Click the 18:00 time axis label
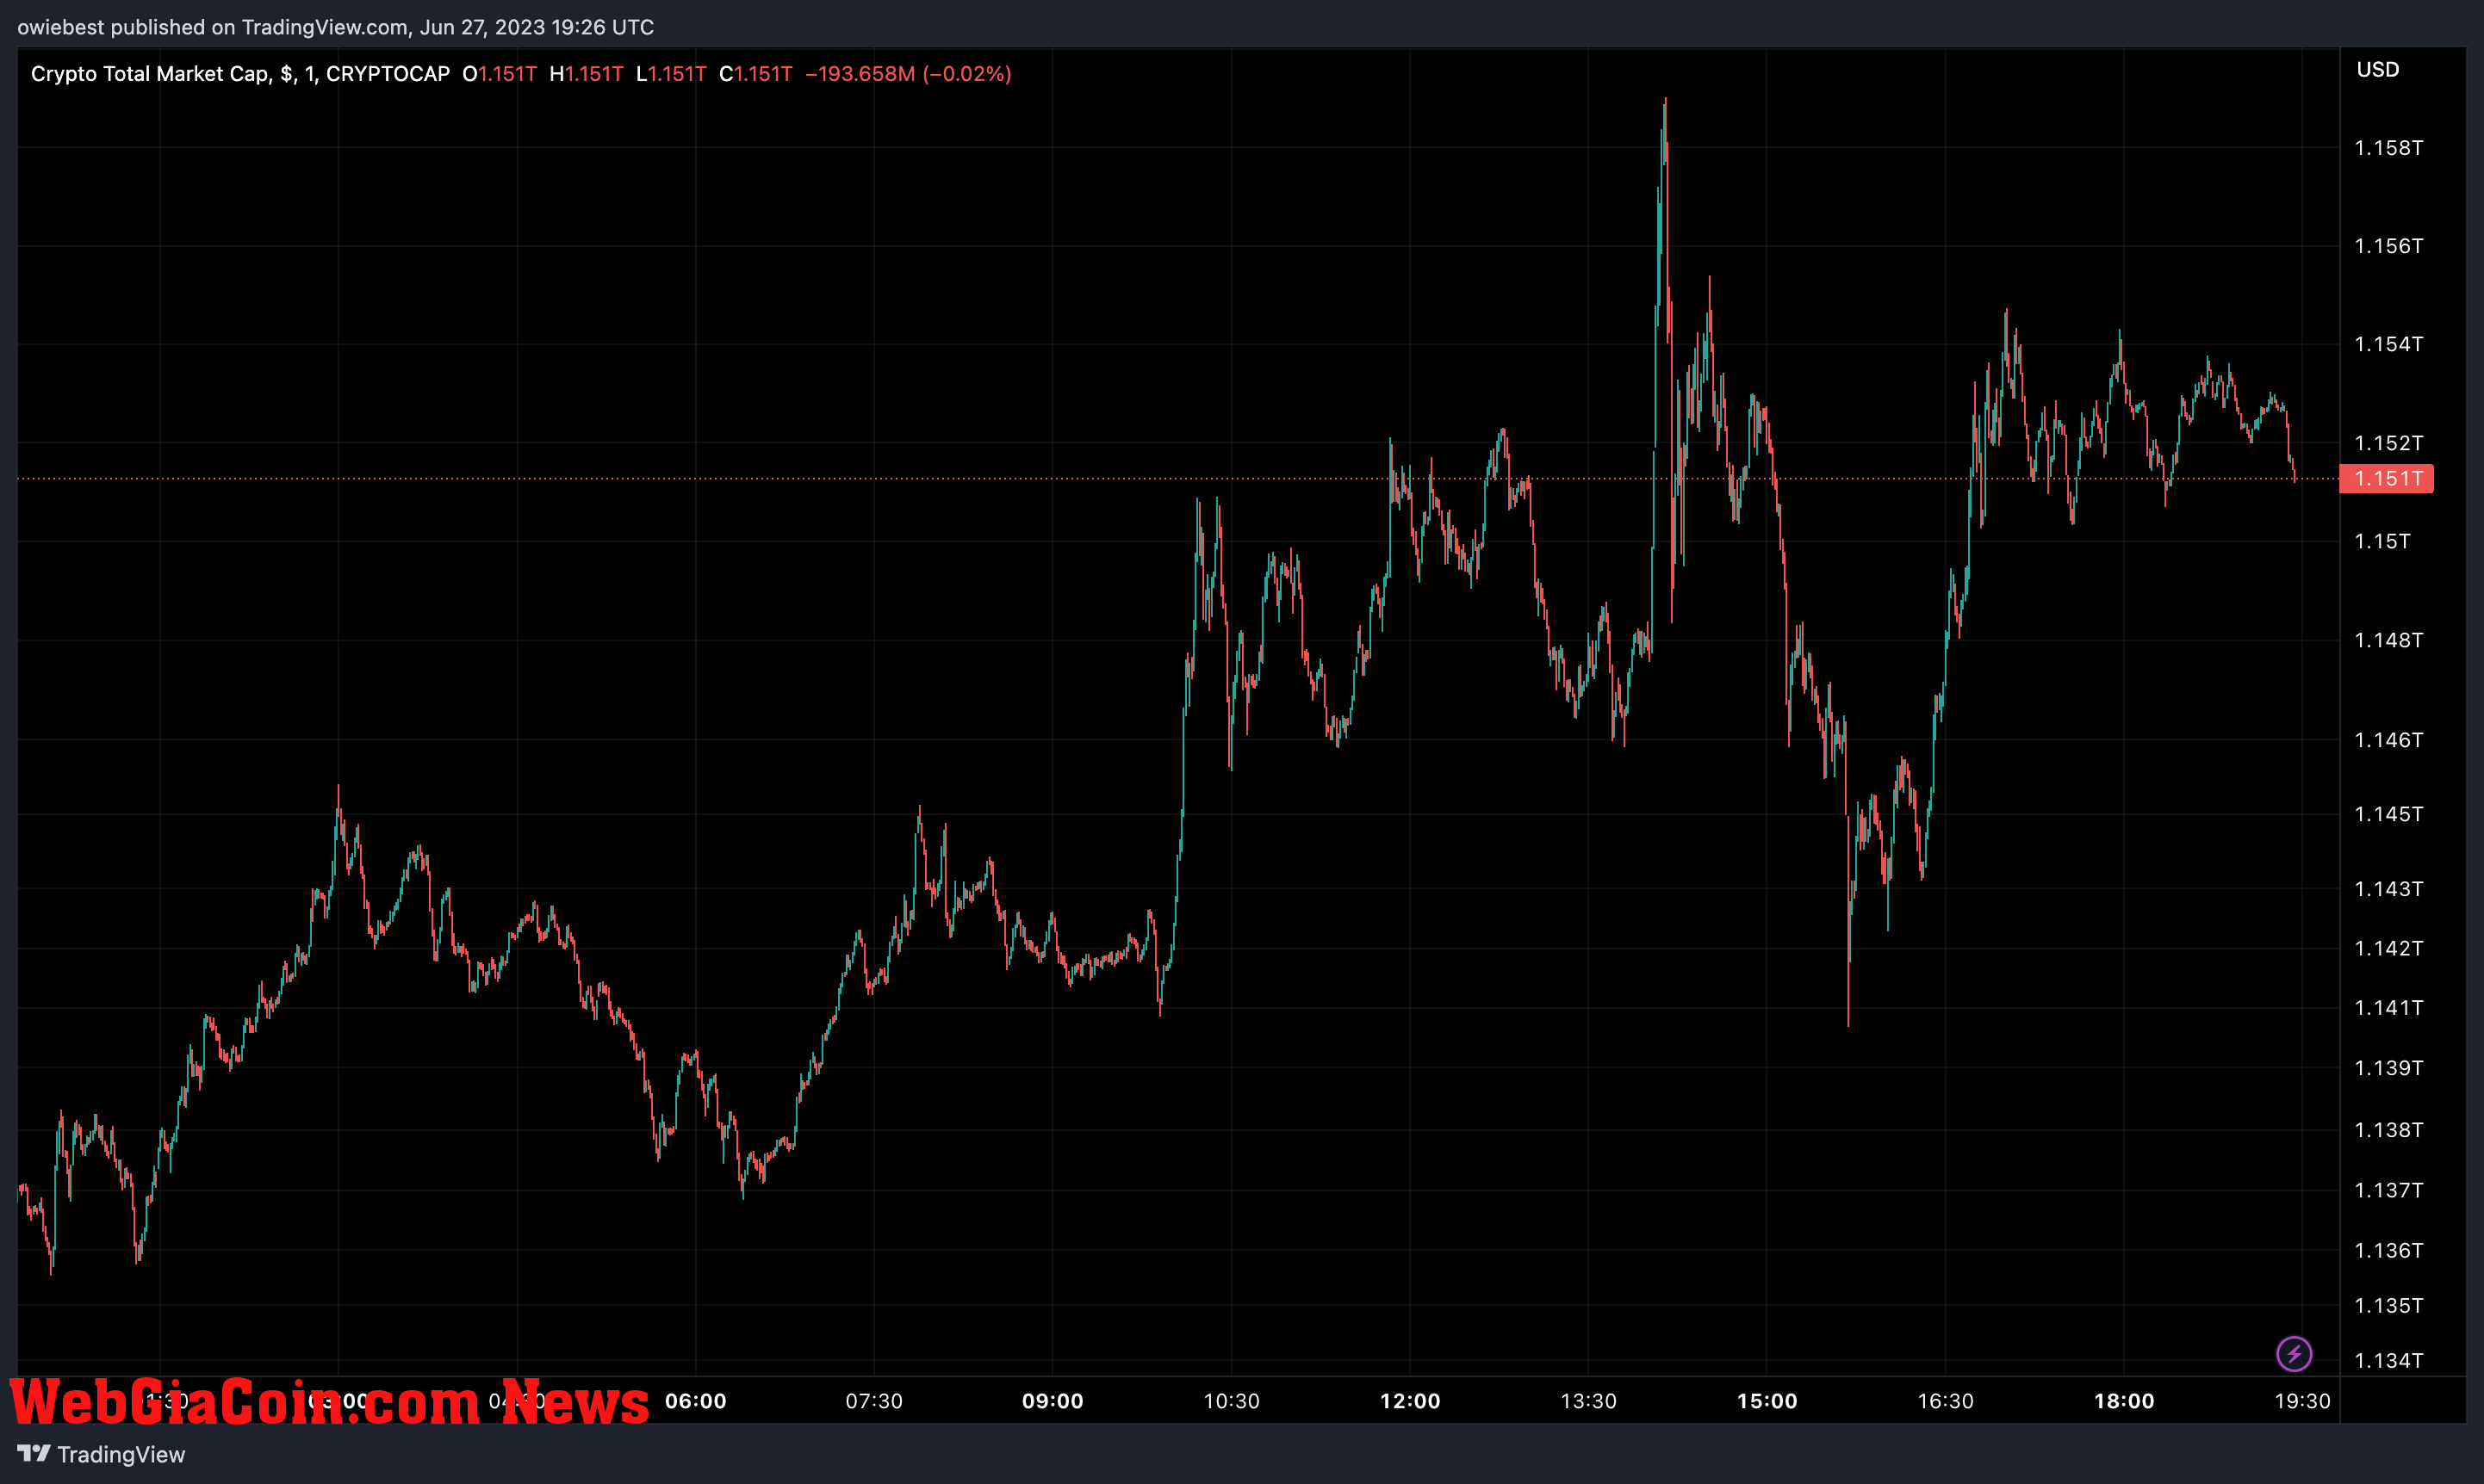The height and width of the screenshot is (1484, 2484). (2125, 1401)
